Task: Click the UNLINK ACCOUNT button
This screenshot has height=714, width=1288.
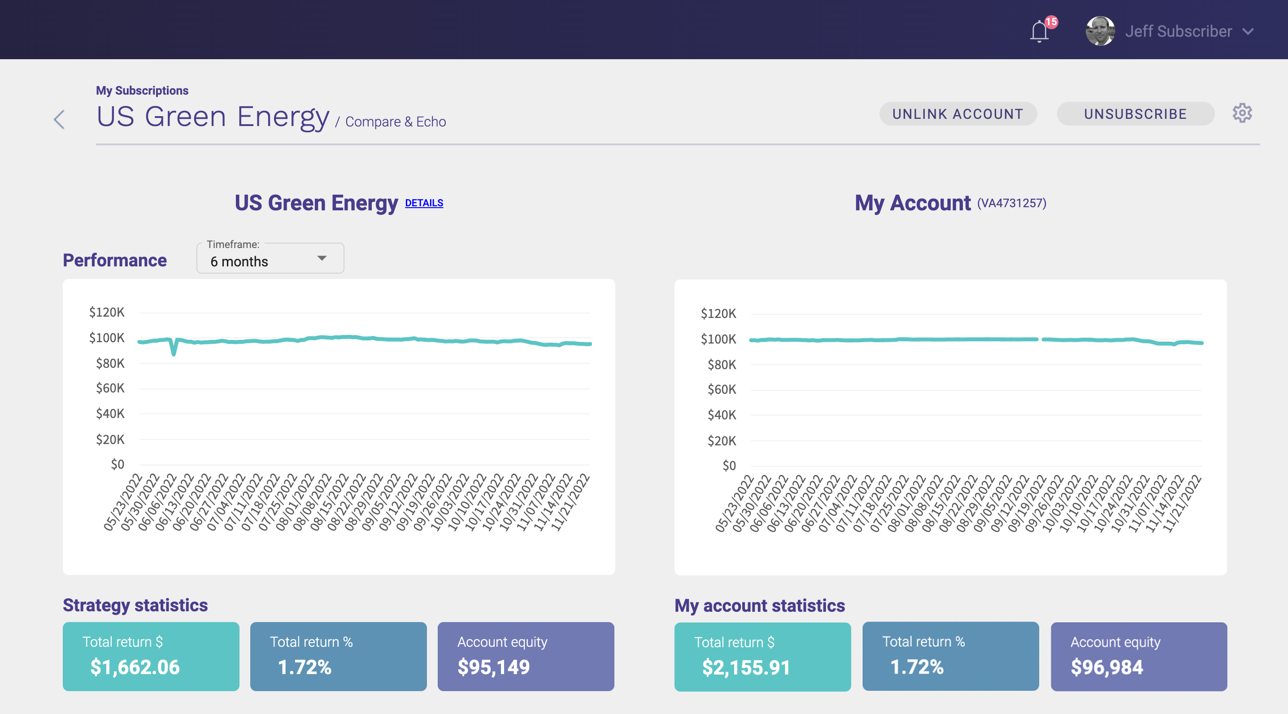Action: pyautogui.click(x=957, y=114)
